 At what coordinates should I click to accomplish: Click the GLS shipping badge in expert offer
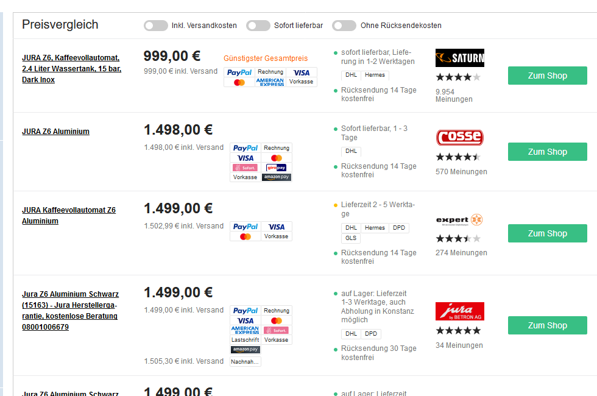pyautogui.click(x=351, y=238)
